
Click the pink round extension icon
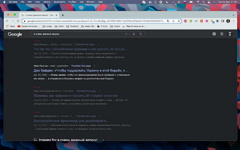coord(207,21)
